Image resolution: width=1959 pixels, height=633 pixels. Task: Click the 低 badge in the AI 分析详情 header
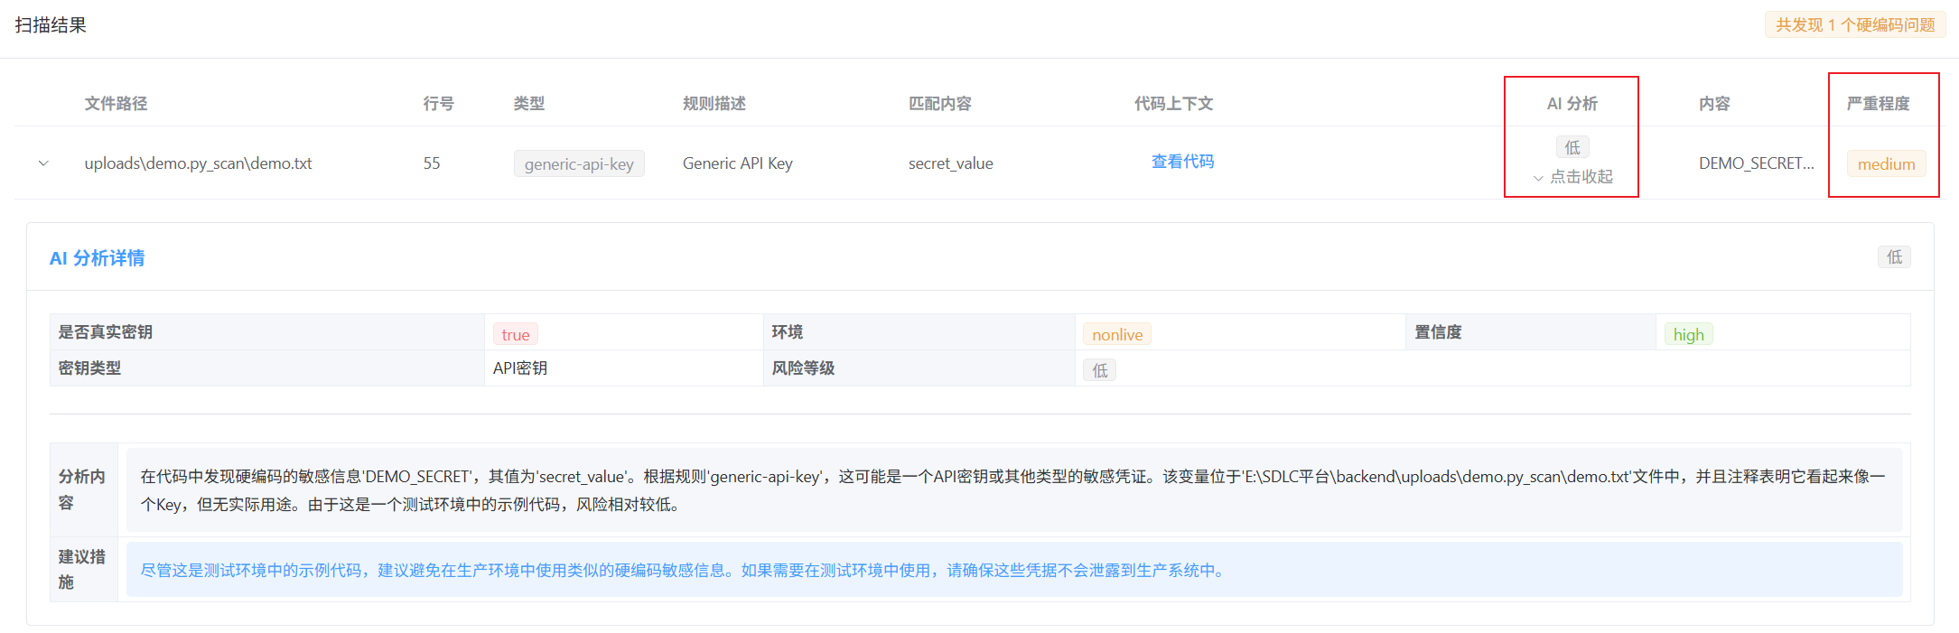[x=1894, y=257]
